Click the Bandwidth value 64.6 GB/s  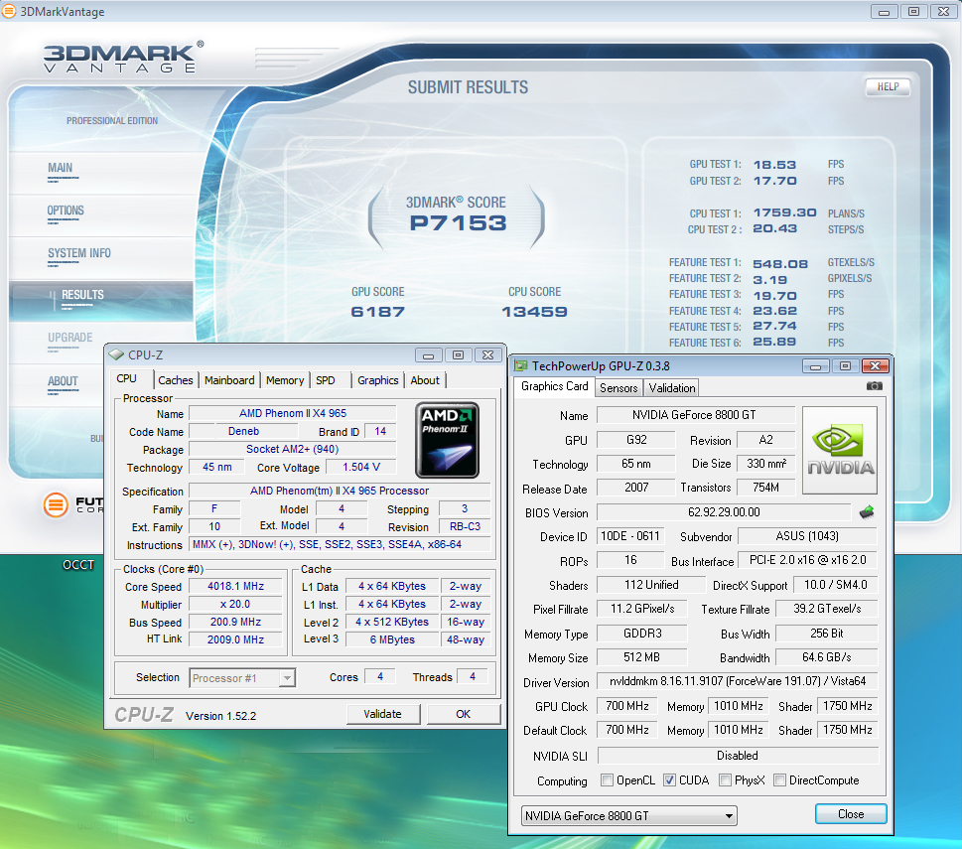click(x=826, y=657)
